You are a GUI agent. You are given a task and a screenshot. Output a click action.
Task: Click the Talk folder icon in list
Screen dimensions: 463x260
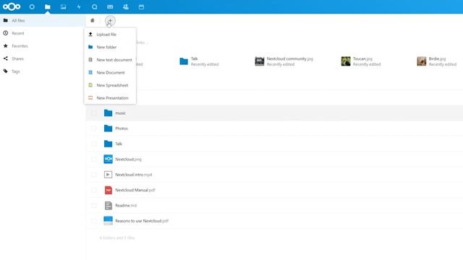coord(108,144)
